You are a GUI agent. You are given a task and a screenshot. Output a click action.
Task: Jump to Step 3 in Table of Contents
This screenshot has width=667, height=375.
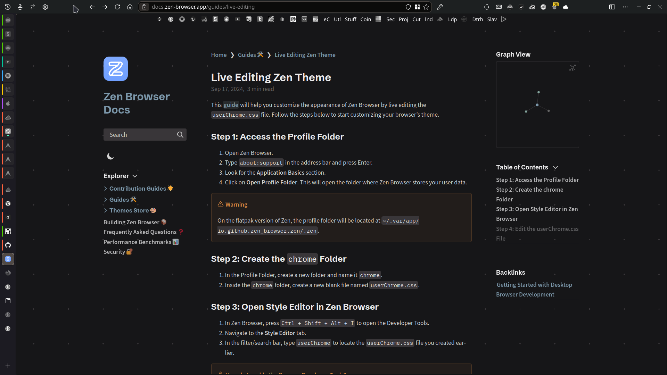coord(537,214)
